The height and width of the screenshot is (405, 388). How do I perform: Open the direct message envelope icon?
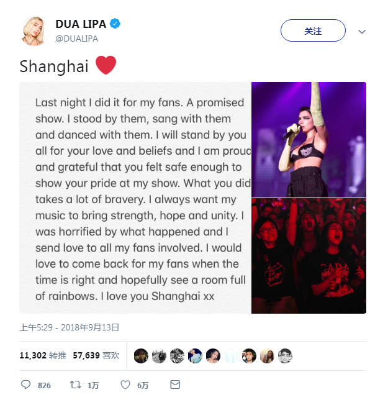point(175,385)
